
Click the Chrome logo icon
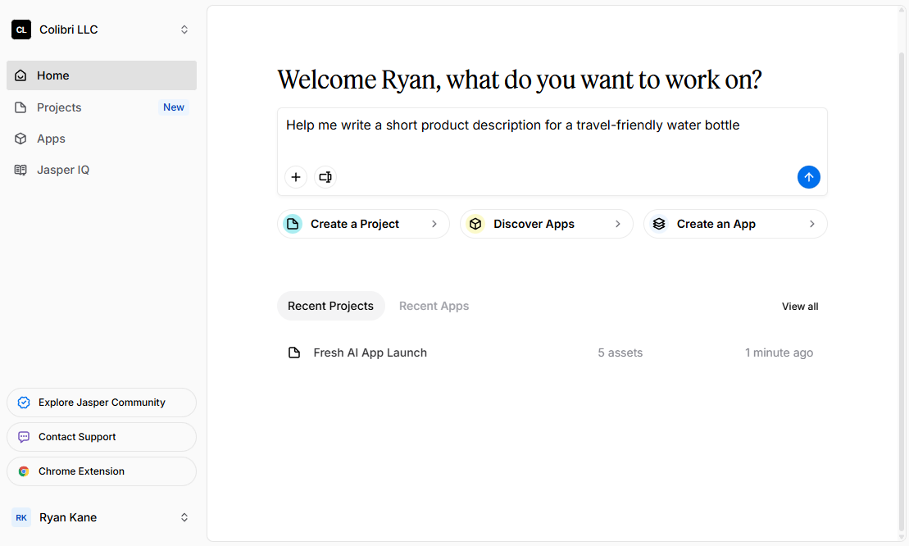[24, 471]
